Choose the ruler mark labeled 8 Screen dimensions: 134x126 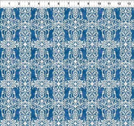[78, 4]
